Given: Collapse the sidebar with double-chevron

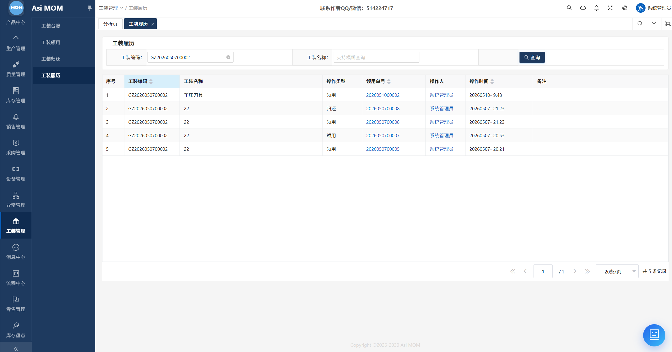Looking at the screenshot, I should [16, 349].
